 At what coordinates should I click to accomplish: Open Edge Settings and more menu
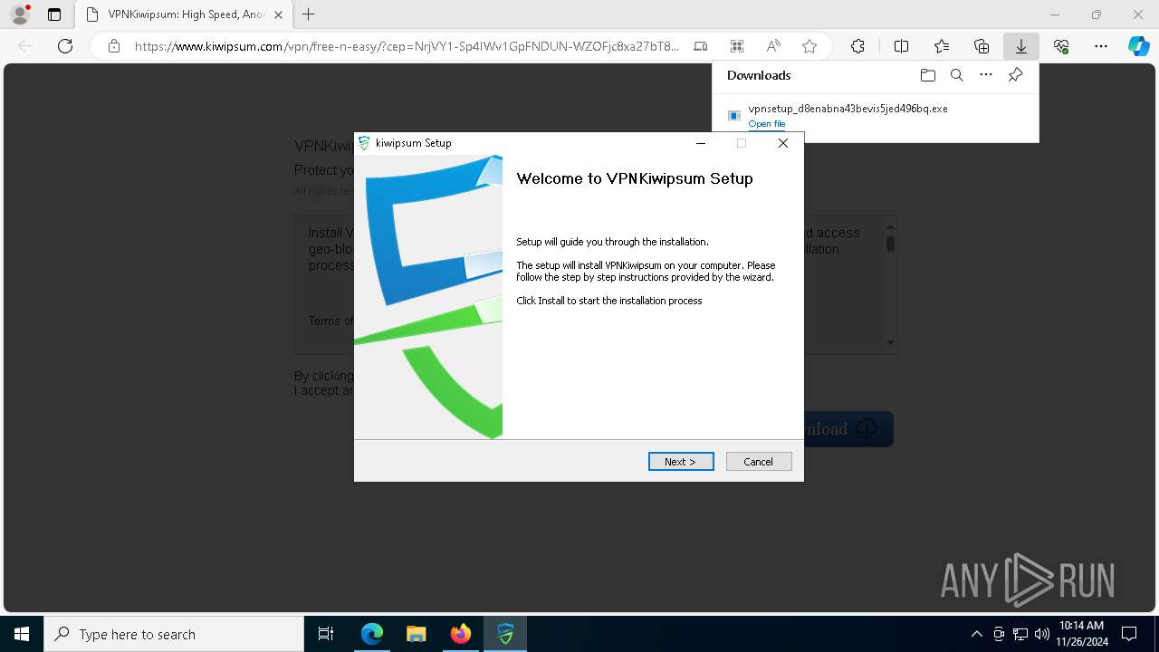[x=1101, y=46]
